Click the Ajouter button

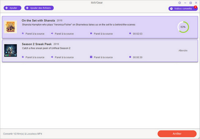coord(12,8)
